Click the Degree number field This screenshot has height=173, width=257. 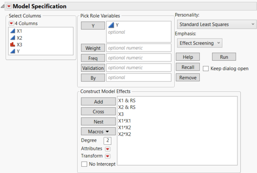[x=107, y=140]
